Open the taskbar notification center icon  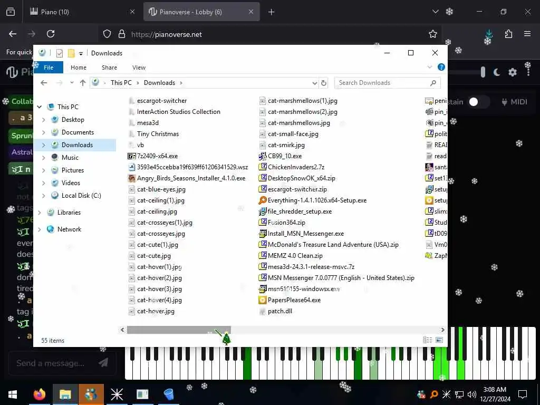pyautogui.click(x=523, y=394)
